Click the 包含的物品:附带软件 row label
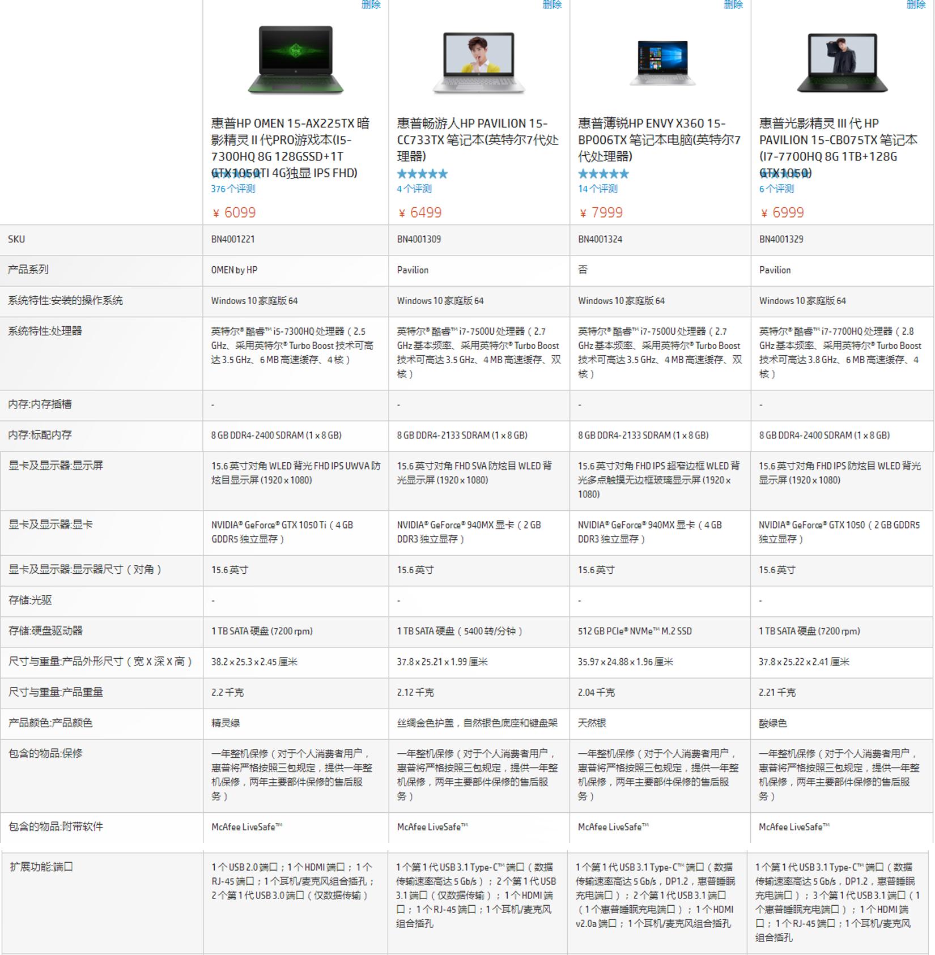935x955 pixels. [56, 826]
